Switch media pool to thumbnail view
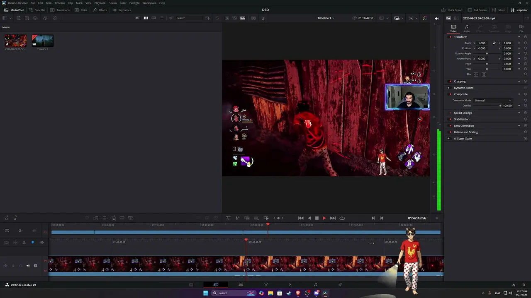This screenshot has width=531, height=298. point(146,18)
